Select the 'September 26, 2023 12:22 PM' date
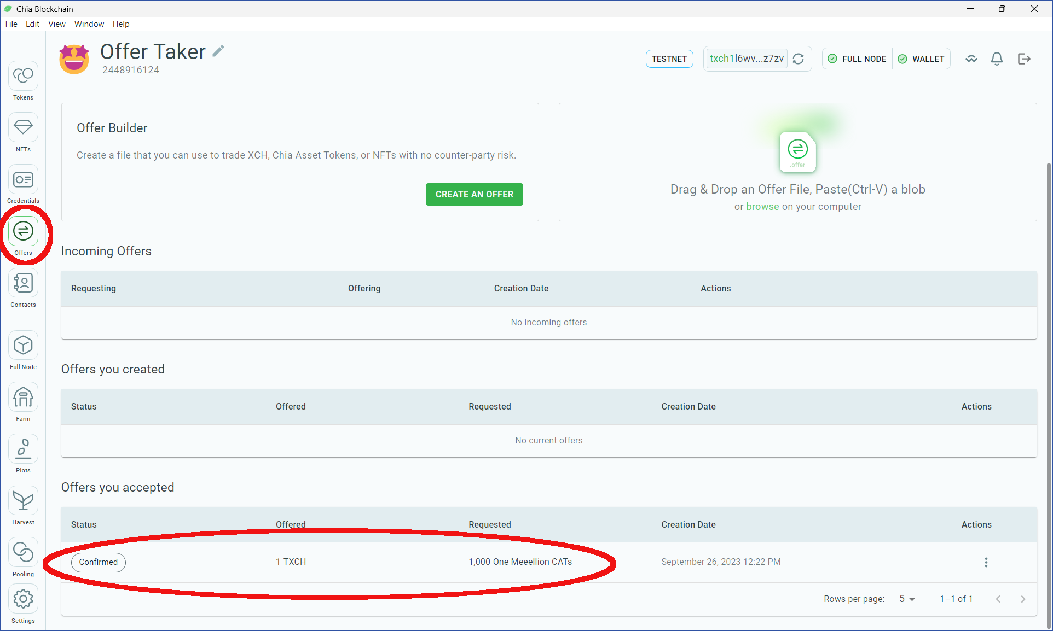1053x631 pixels. click(721, 562)
